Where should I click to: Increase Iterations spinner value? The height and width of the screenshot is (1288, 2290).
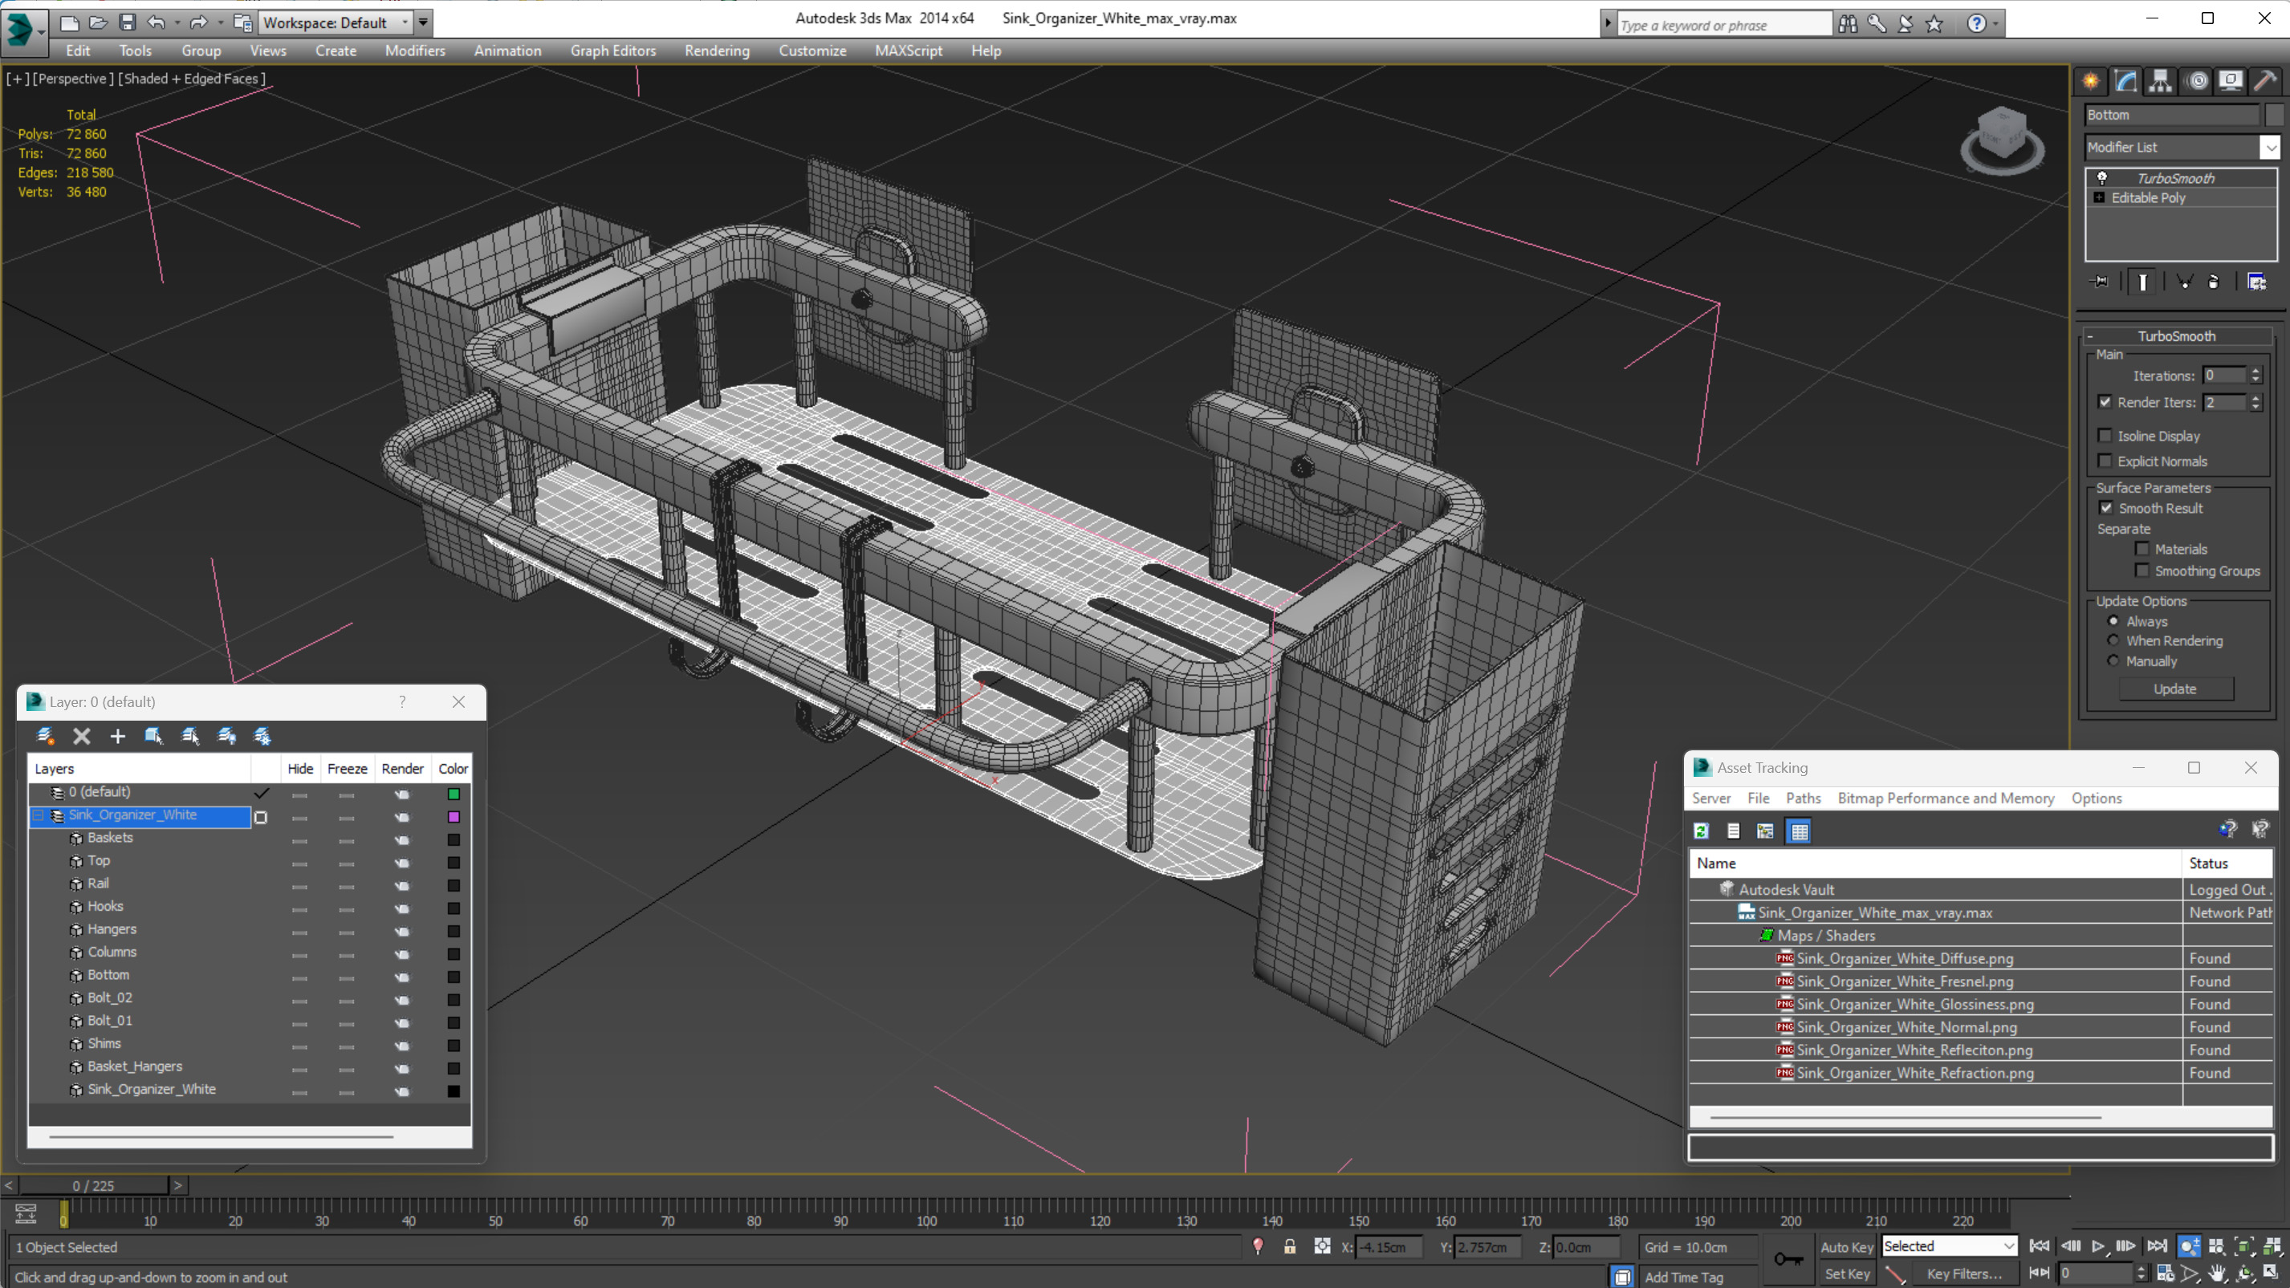click(2255, 371)
